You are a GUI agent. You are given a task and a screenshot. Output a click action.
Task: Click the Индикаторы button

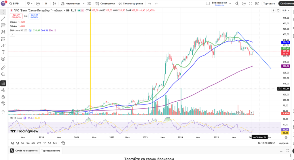(71, 3)
